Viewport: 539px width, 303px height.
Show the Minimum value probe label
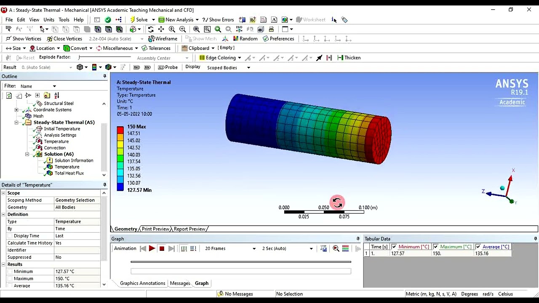point(147,67)
